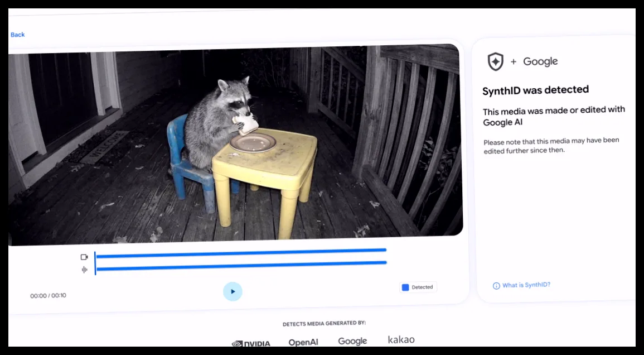Click the 00:00 / 00:10 time display
The image size is (644, 355).
(x=48, y=295)
